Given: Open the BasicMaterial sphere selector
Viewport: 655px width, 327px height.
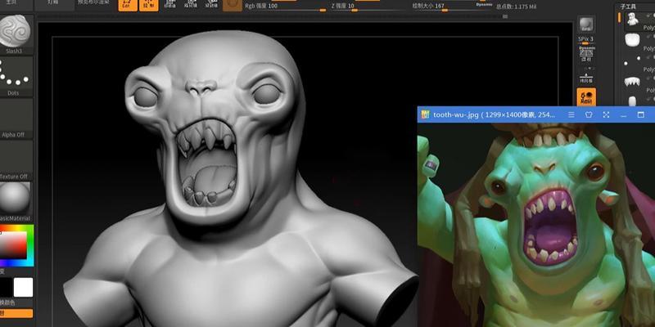Looking at the screenshot, I should pyautogui.click(x=16, y=201).
